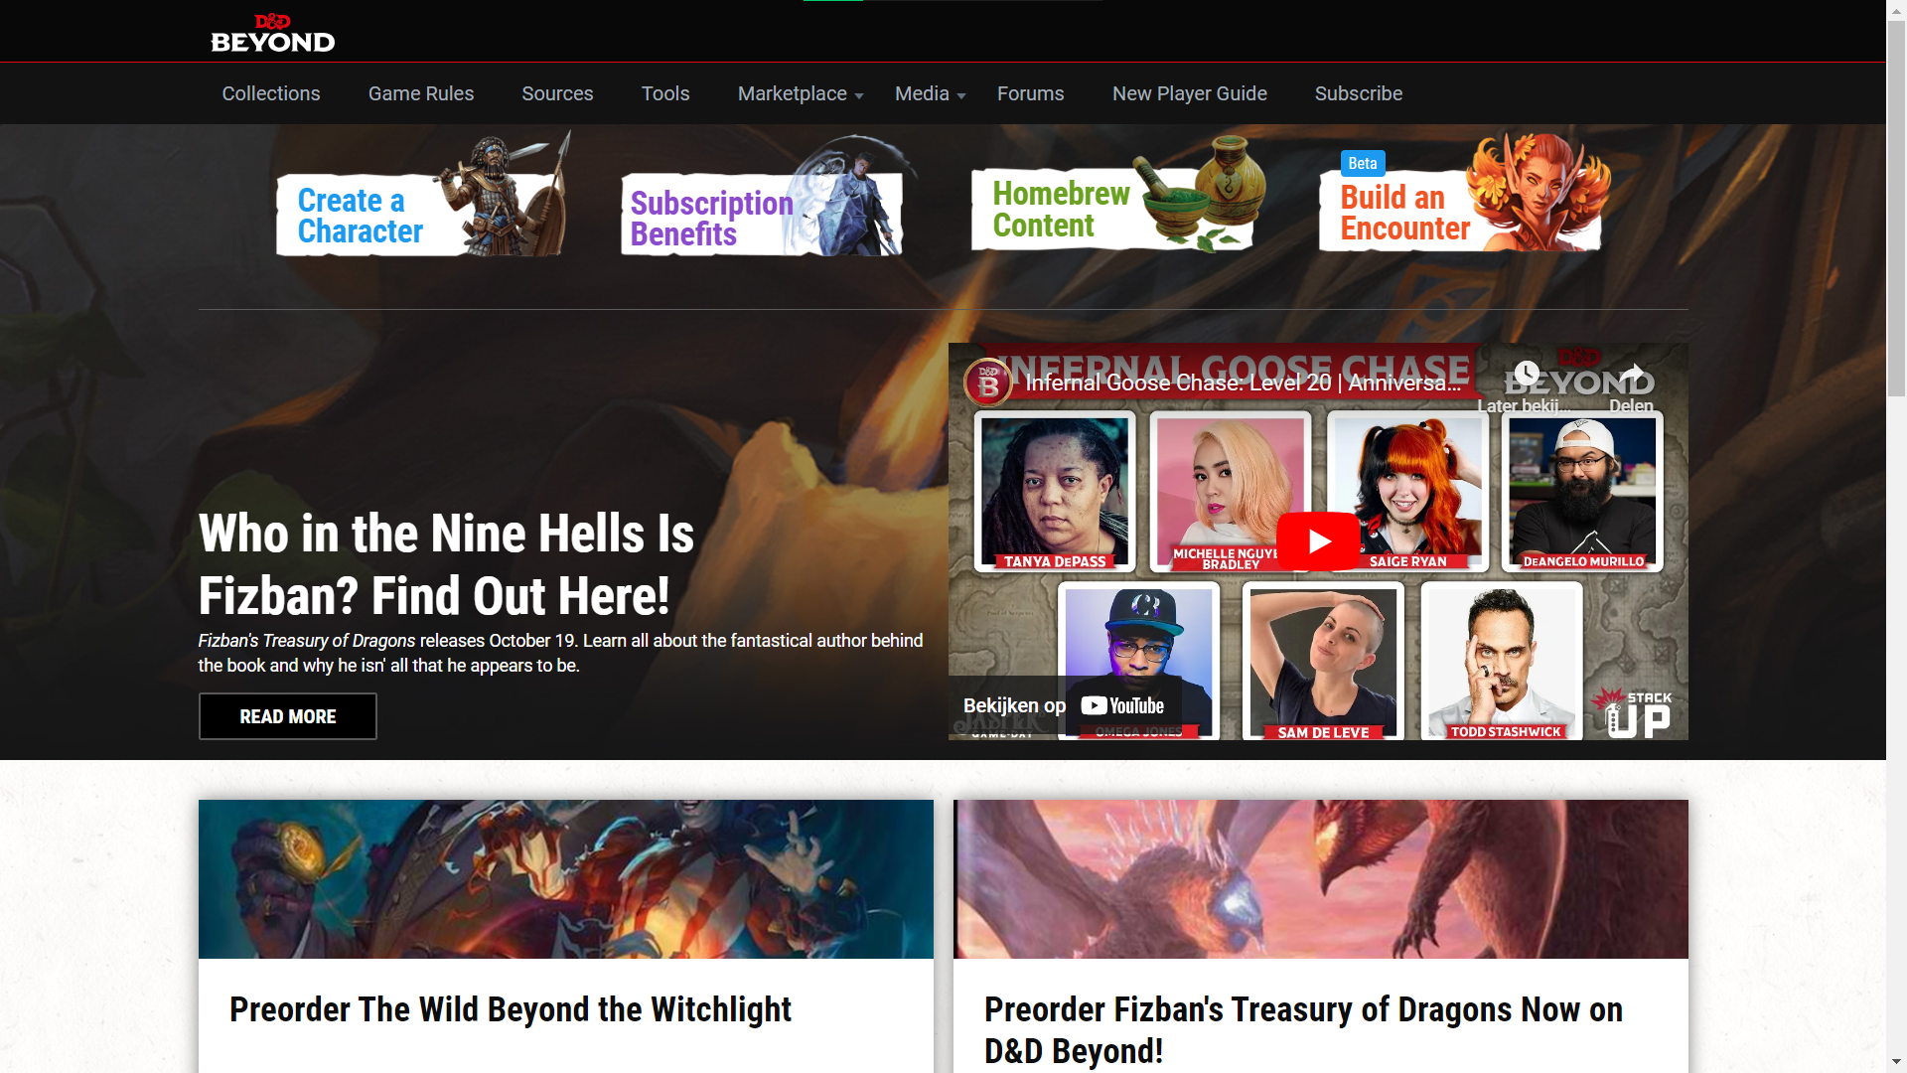Image resolution: width=1907 pixels, height=1073 pixels.
Task: Go to Sources in navigation
Action: click(x=557, y=93)
